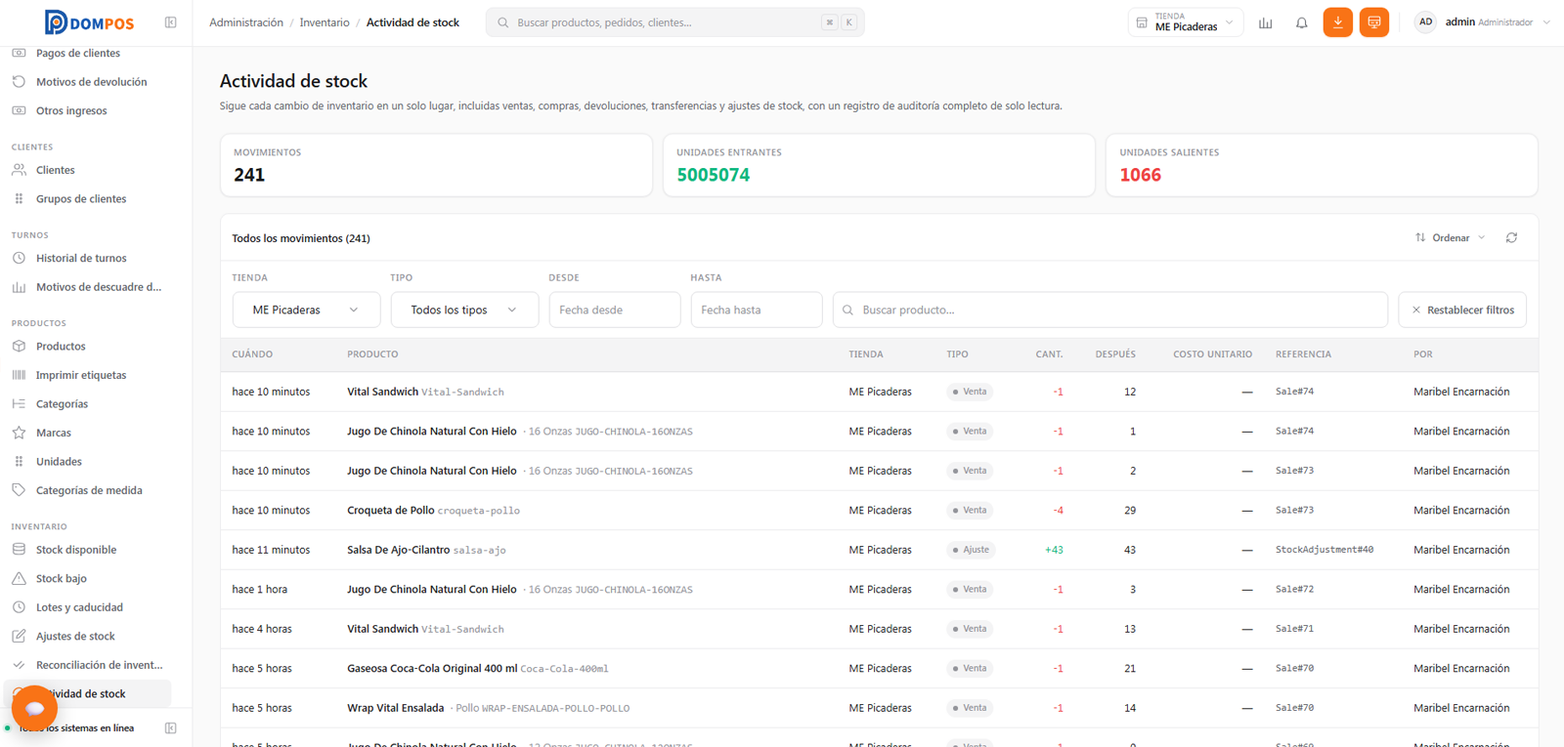Click the bottom sidebar collapse icon

coord(171,728)
